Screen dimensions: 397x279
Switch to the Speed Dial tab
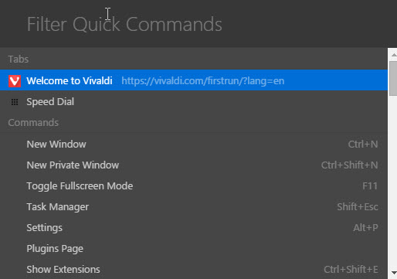click(x=194, y=101)
